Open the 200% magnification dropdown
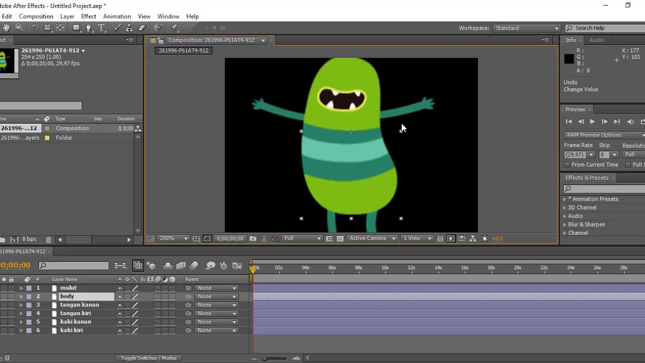The image size is (645, 363). click(x=174, y=238)
